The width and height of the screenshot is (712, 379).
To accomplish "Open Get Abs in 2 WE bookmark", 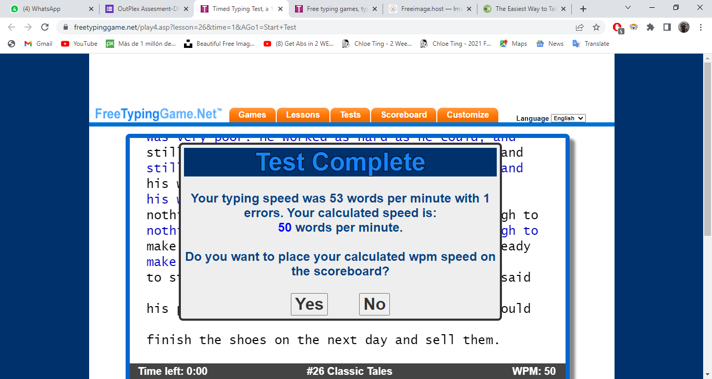I will click(x=299, y=44).
